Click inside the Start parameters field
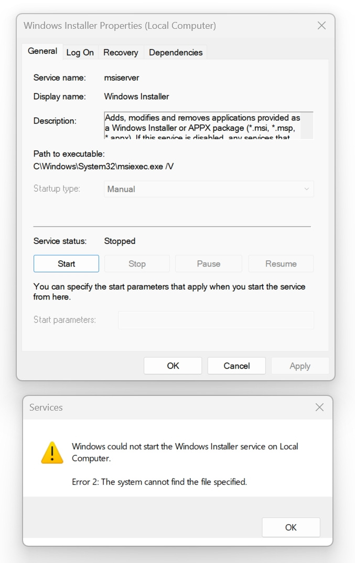Screen dimensions: 355x563 216,319
